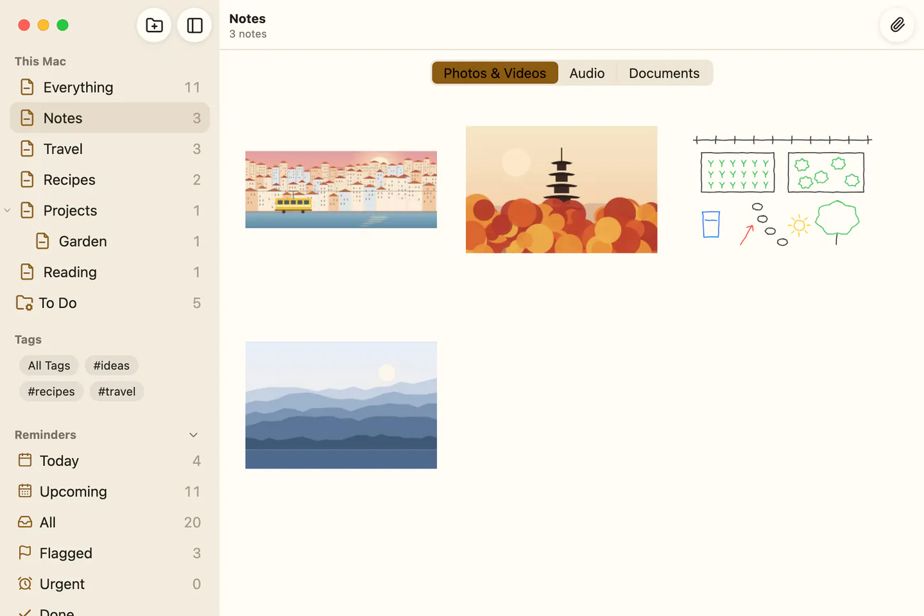Switch to the Photos & Videos tab
Image resolution: width=924 pixels, height=616 pixels.
[495, 73]
